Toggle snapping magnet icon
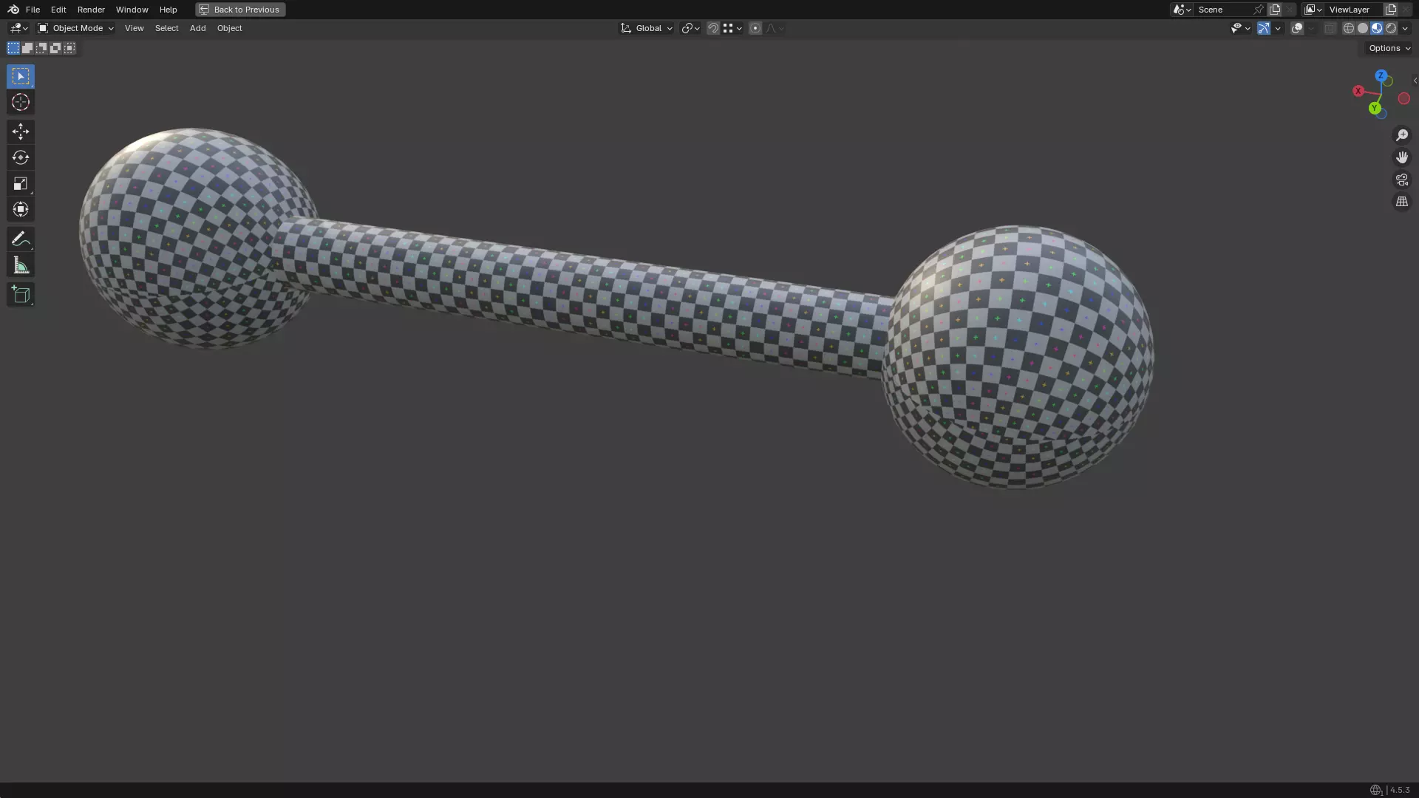 (713, 28)
